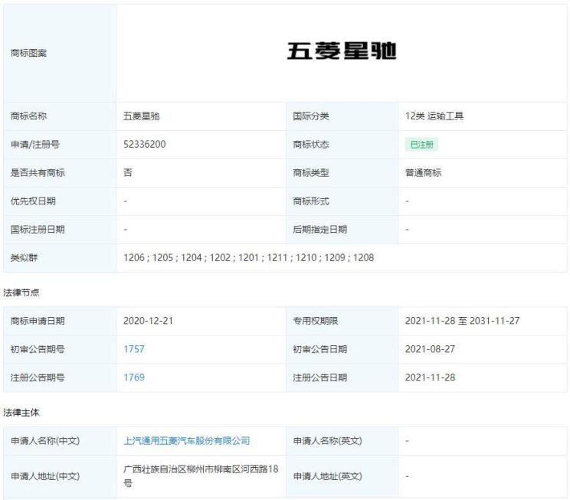Click the 五菱星驰 trademark image
This screenshot has width=570, height=500.
[x=341, y=52]
